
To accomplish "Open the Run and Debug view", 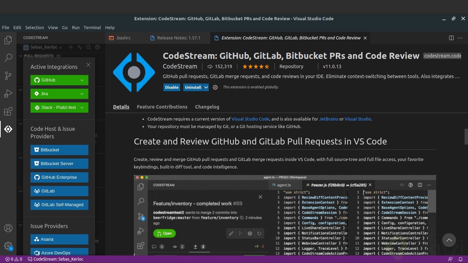I will (x=8, y=93).
